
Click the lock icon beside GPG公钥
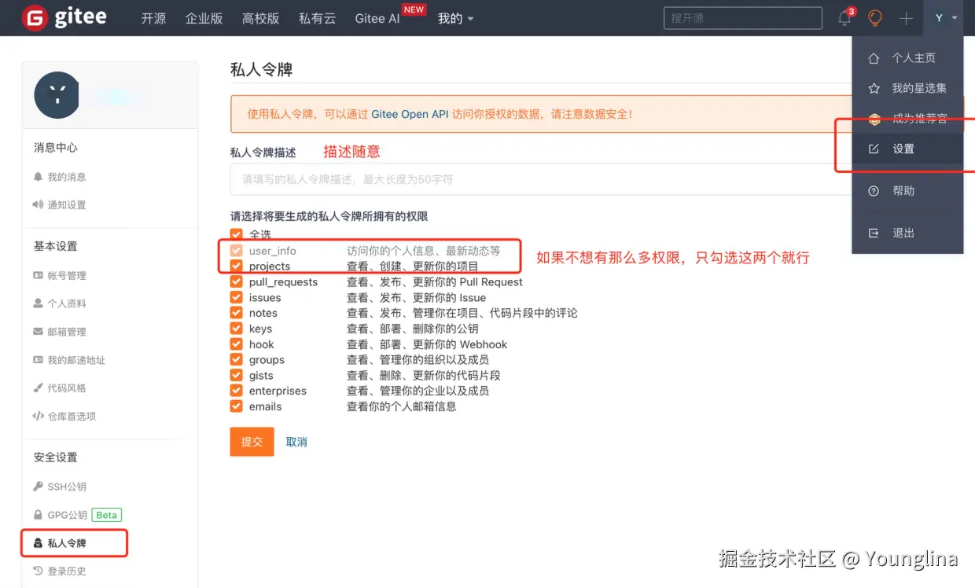coord(38,515)
